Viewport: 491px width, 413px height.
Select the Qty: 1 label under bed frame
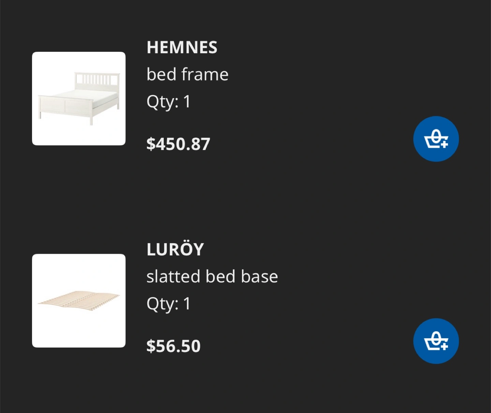pyautogui.click(x=168, y=102)
